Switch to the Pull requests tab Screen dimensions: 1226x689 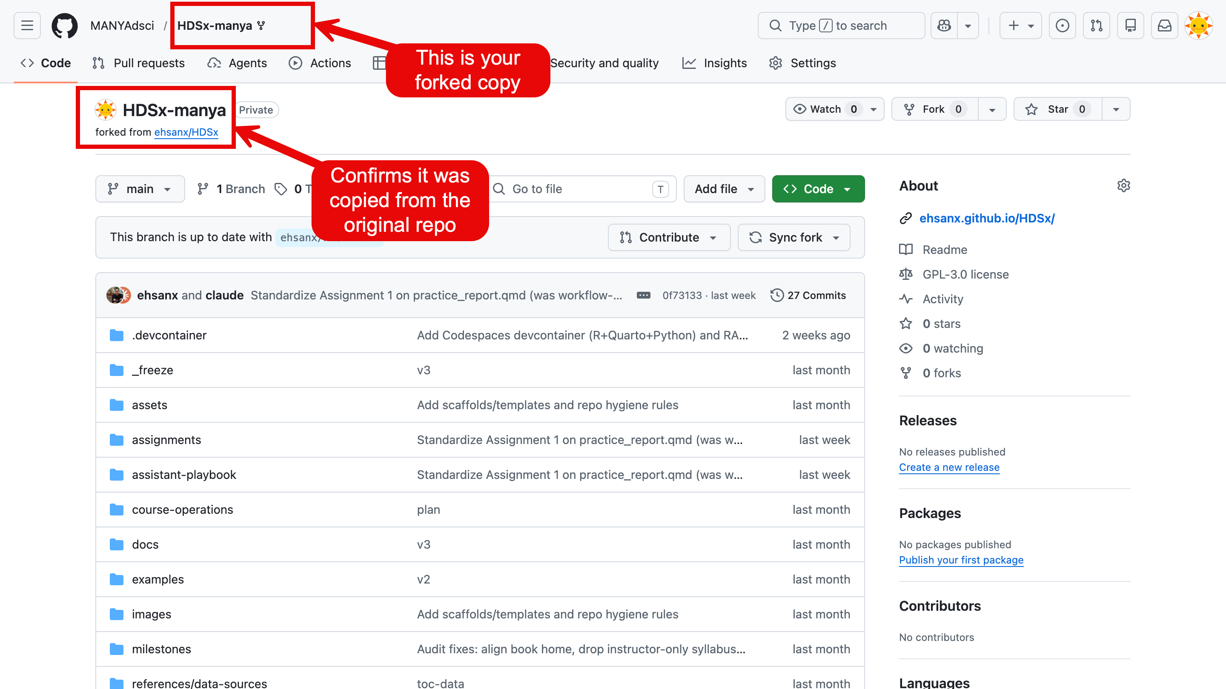tap(138, 63)
